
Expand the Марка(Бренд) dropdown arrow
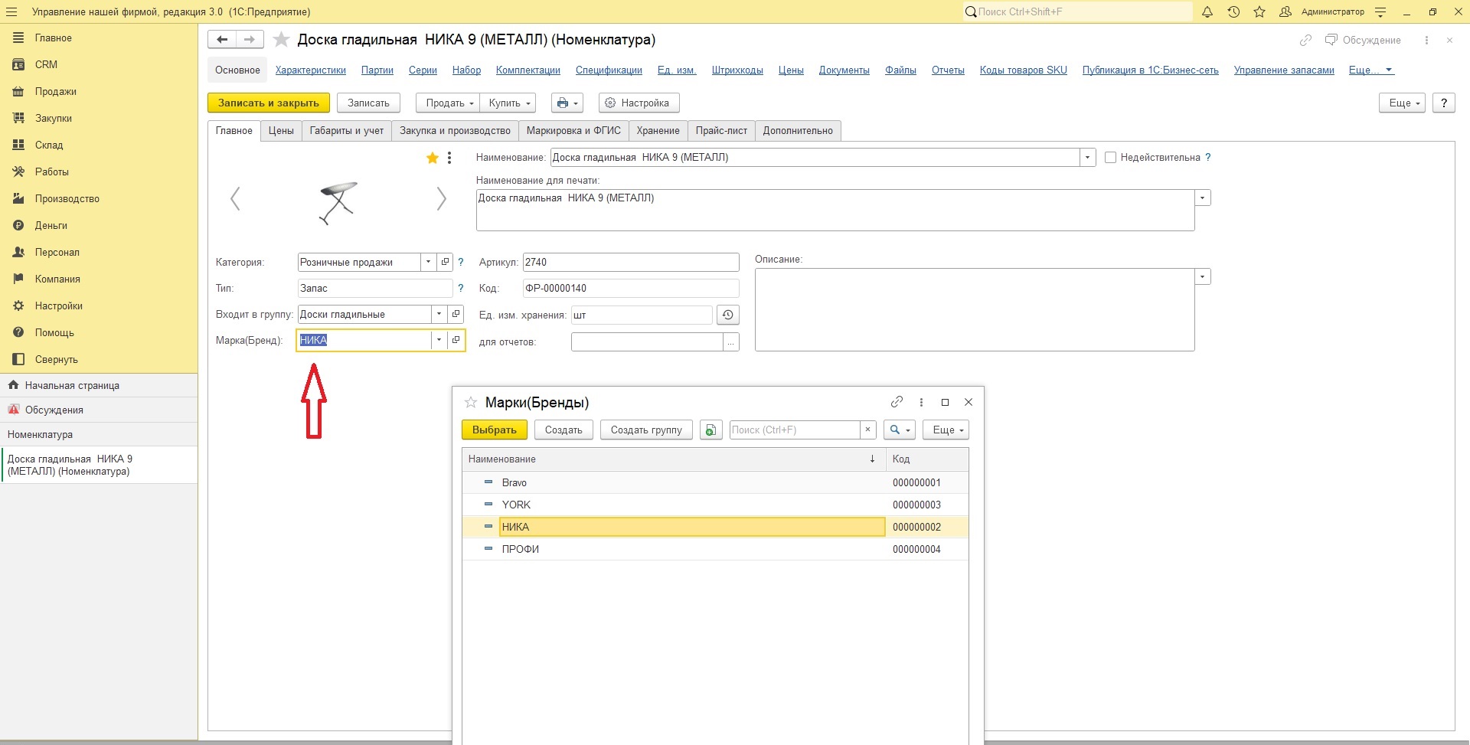(439, 340)
